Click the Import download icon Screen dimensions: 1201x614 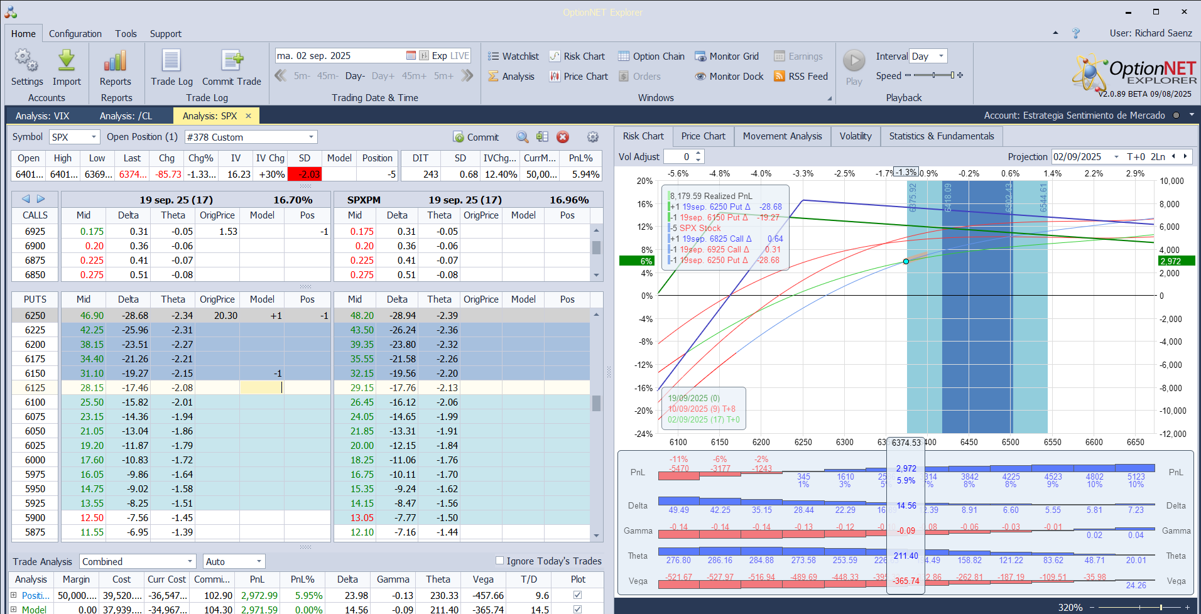[x=67, y=62]
